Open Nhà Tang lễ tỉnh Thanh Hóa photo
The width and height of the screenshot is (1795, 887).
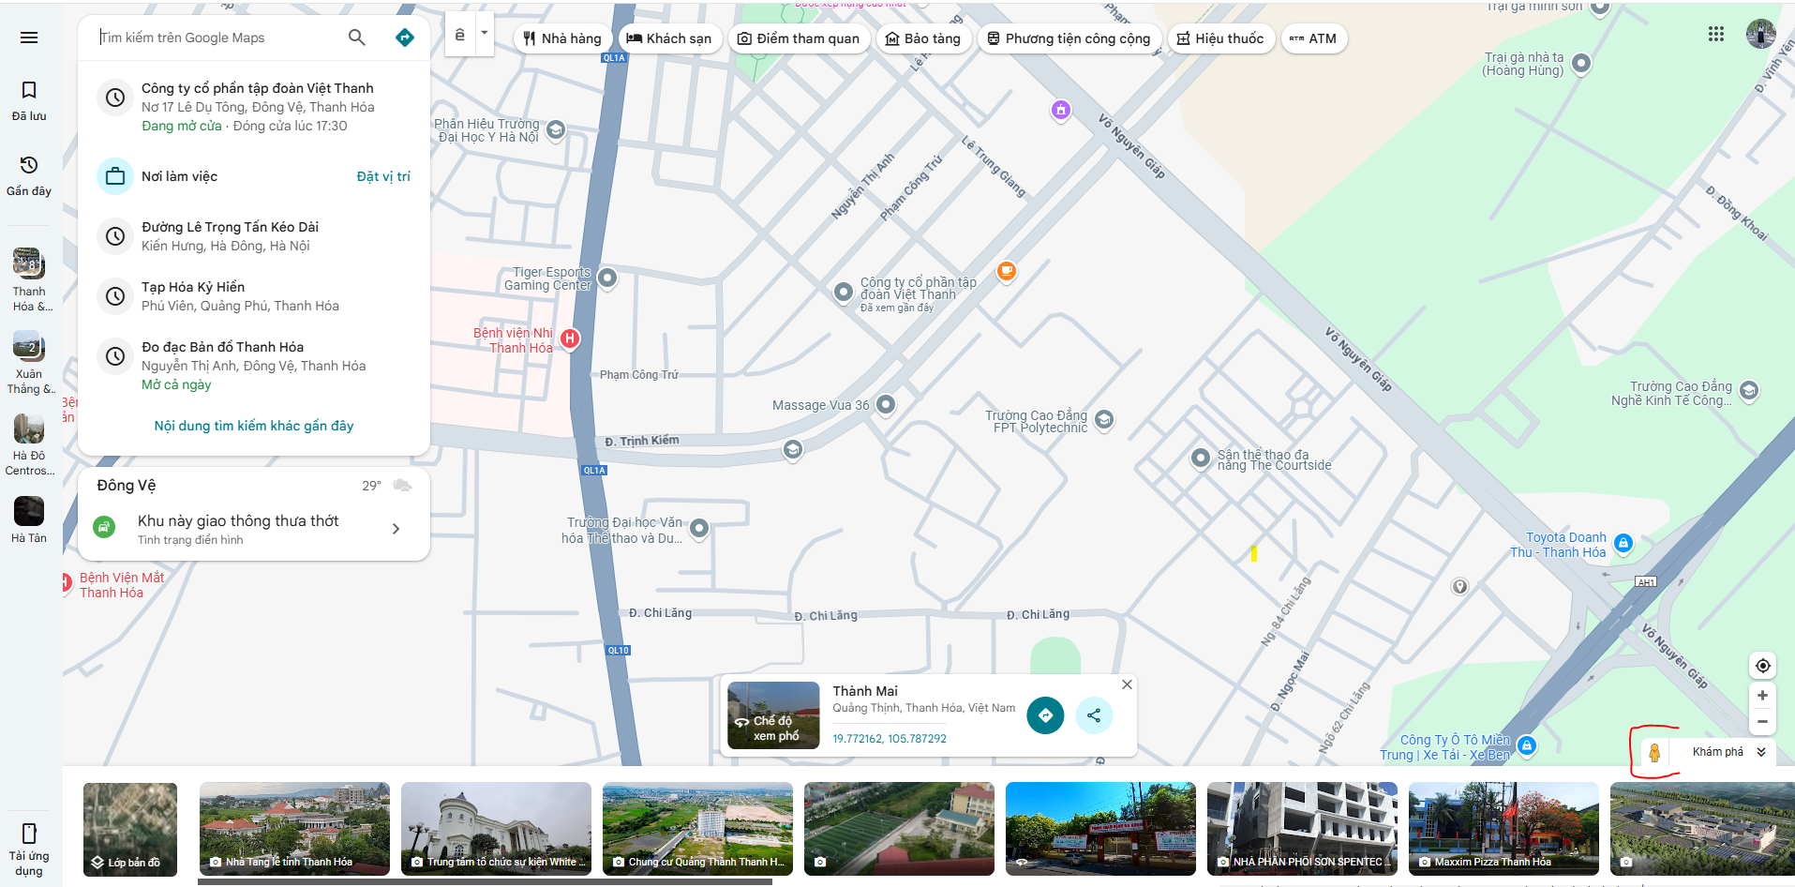[x=294, y=829]
